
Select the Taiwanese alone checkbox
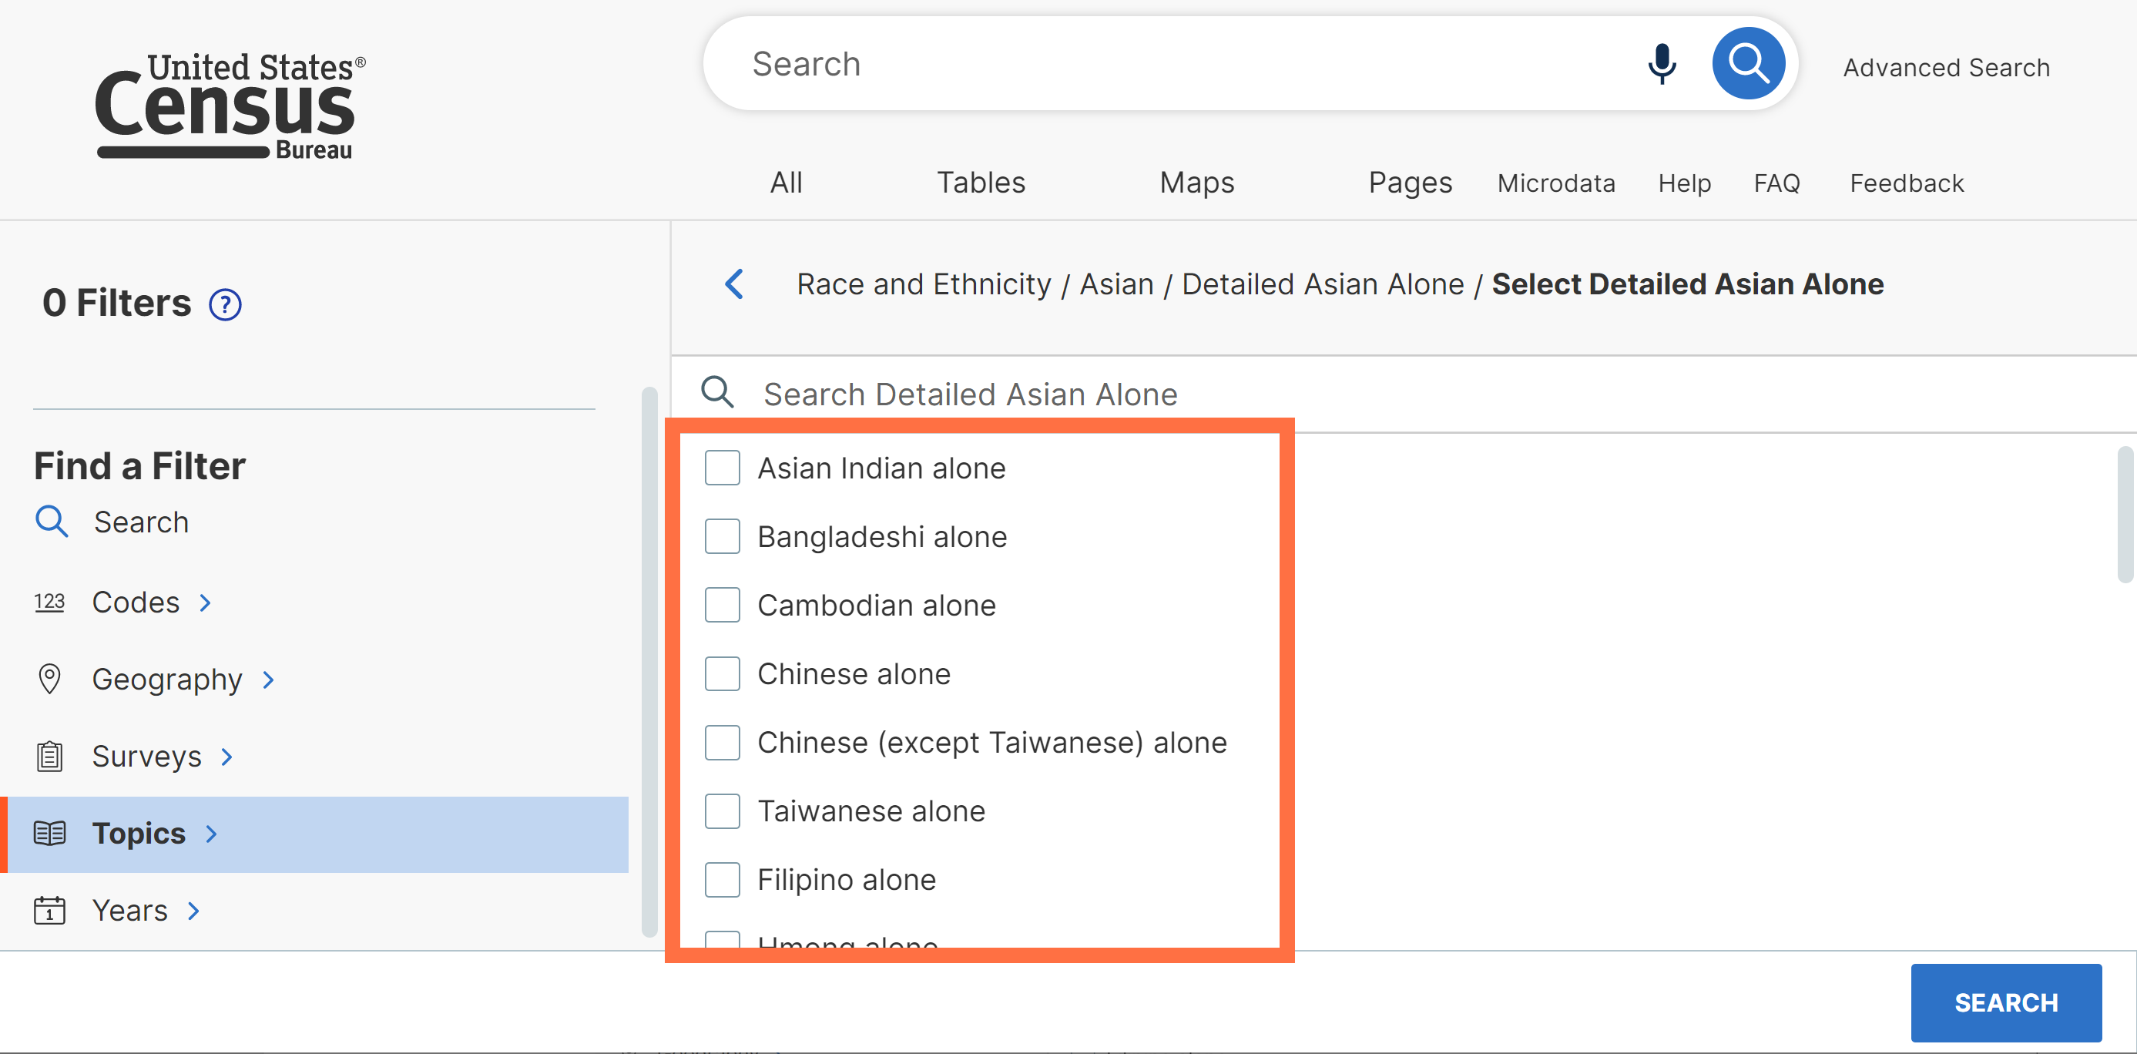[x=722, y=811]
